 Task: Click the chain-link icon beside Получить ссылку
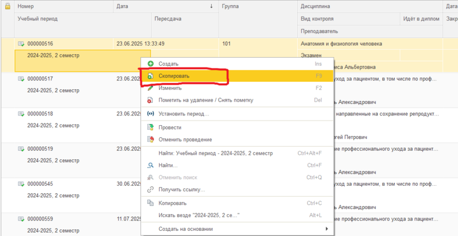(x=151, y=189)
